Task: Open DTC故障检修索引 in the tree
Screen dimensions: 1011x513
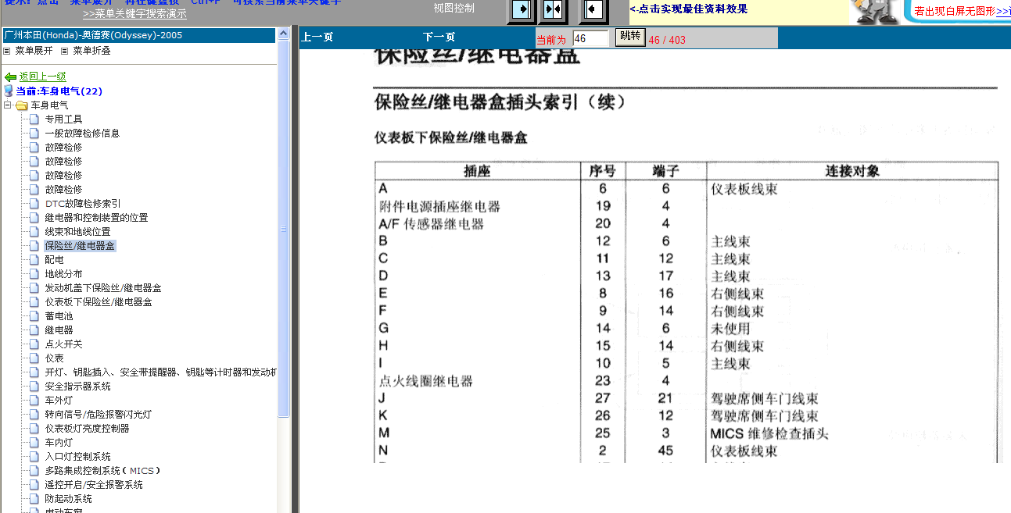Action: (x=83, y=204)
